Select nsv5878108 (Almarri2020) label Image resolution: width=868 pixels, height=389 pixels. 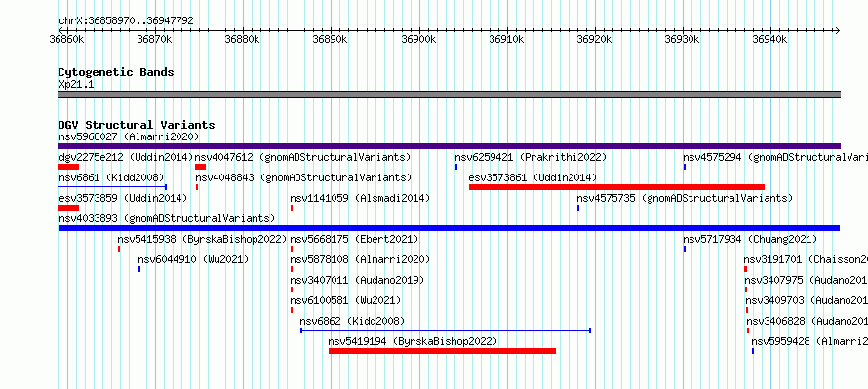pos(360,259)
